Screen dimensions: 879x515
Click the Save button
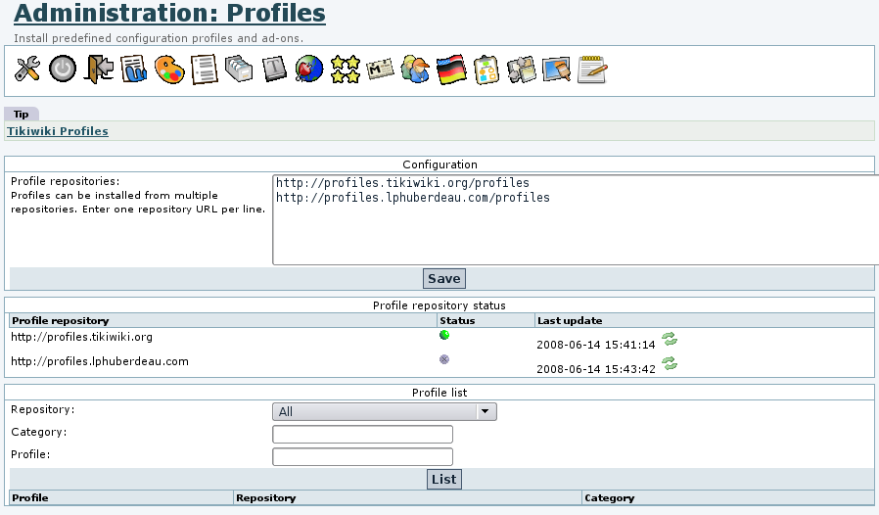[x=444, y=279]
